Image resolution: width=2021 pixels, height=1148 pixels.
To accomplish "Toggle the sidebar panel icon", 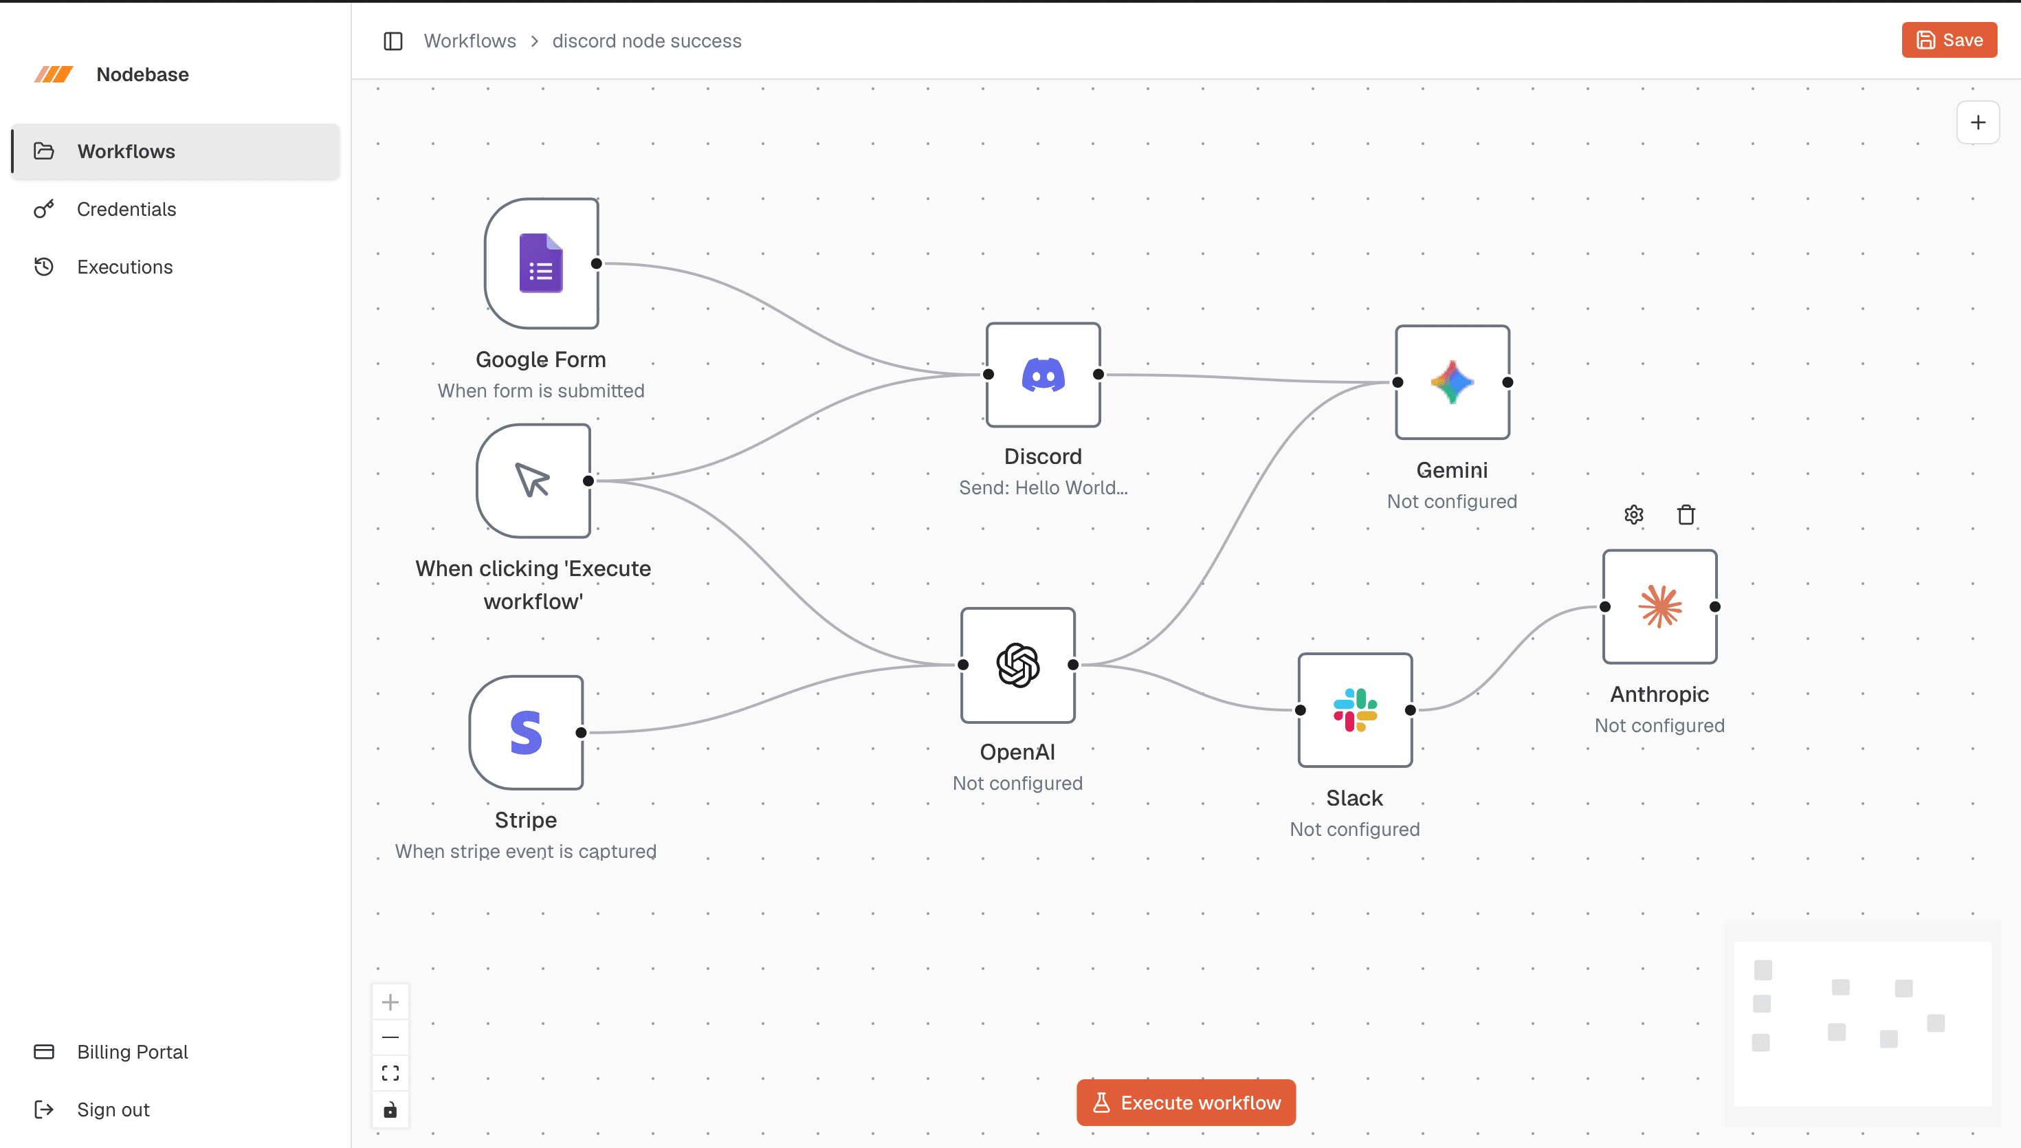I will point(393,41).
